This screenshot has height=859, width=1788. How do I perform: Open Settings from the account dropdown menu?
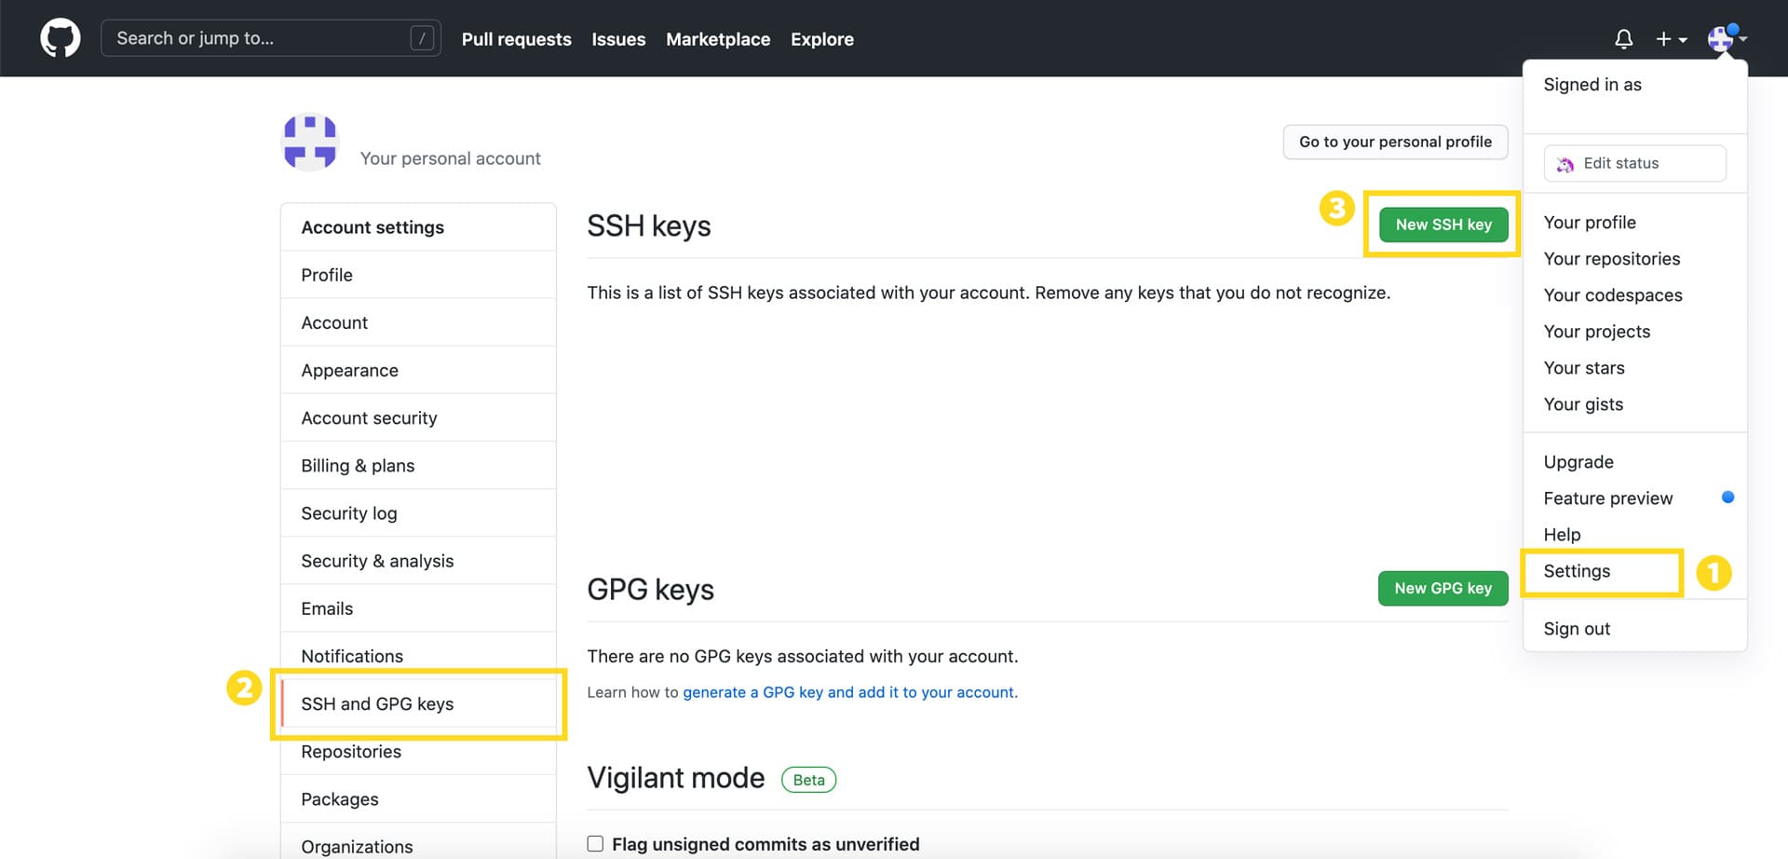[1575, 571]
